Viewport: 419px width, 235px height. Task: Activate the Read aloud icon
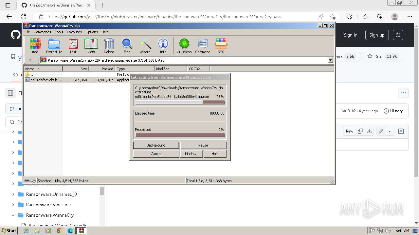pos(321,17)
